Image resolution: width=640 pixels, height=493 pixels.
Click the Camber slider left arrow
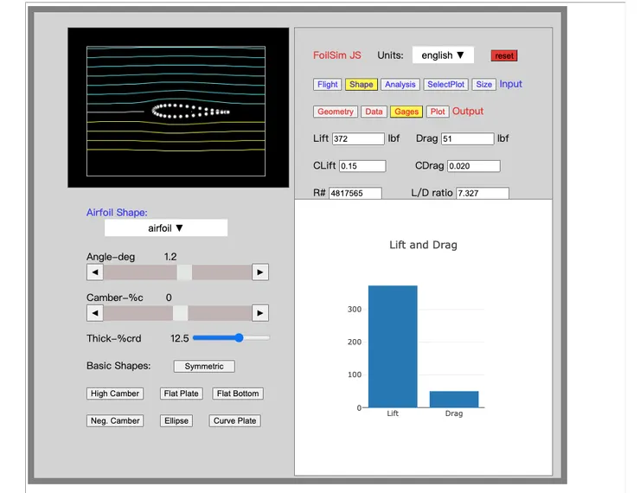pyautogui.click(x=95, y=313)
